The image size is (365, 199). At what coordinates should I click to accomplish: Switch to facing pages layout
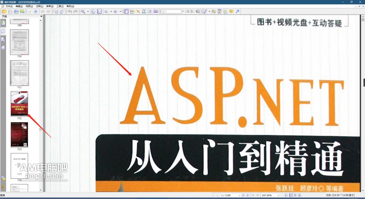pos(299,195)
